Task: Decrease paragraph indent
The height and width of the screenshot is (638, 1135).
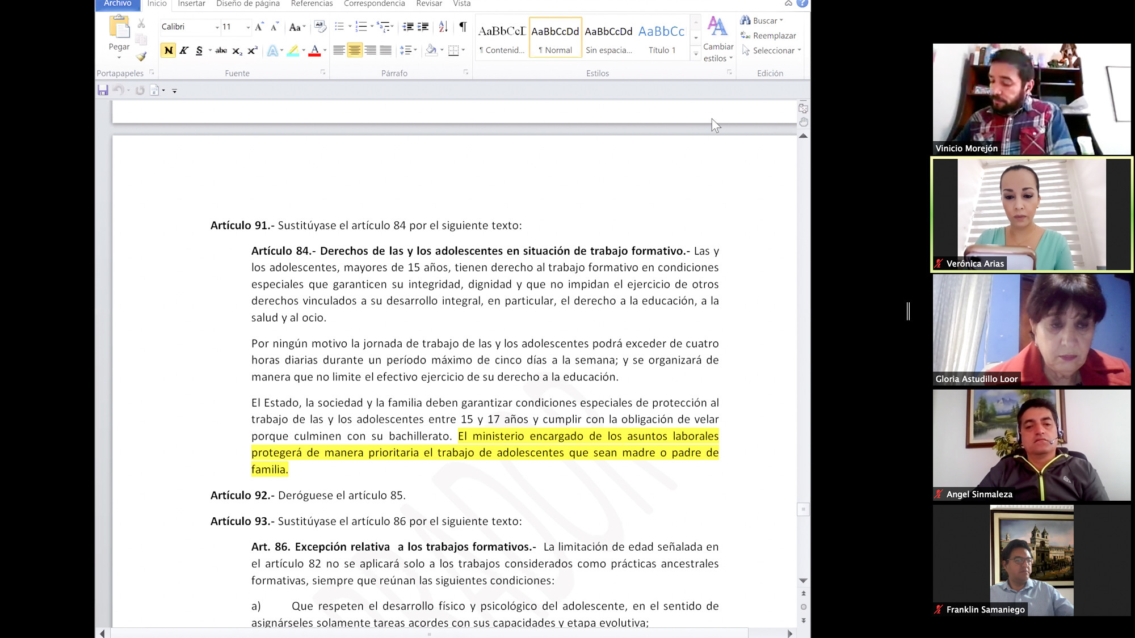Action: point(407,27)
